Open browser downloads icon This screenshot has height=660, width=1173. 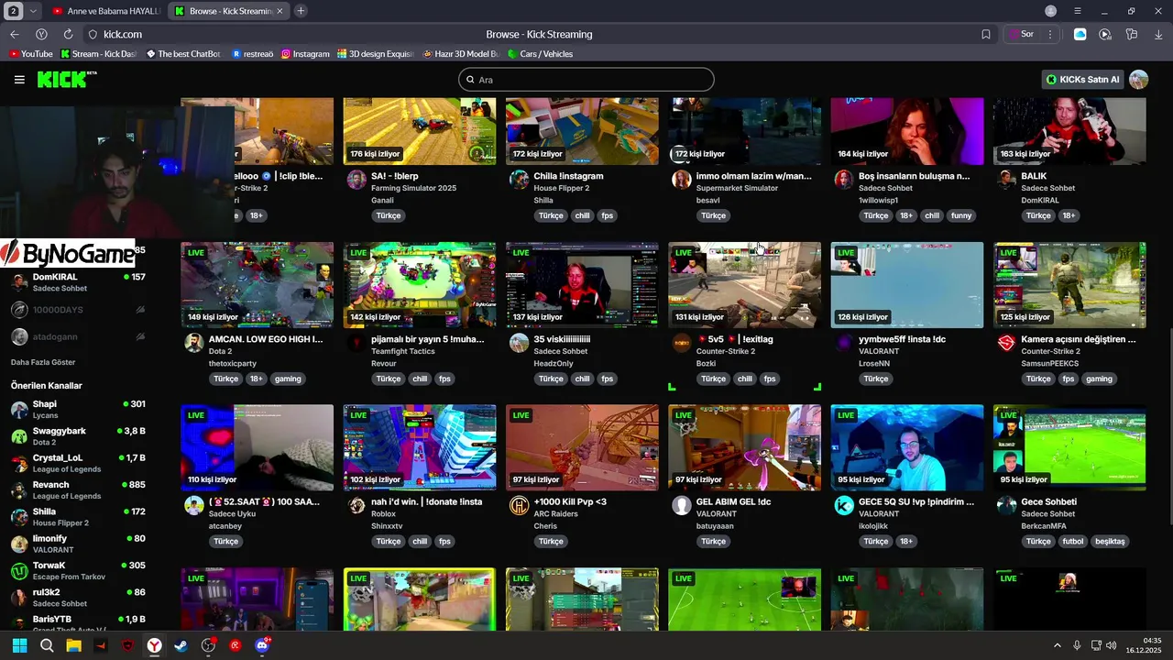tap(1158, 34)
